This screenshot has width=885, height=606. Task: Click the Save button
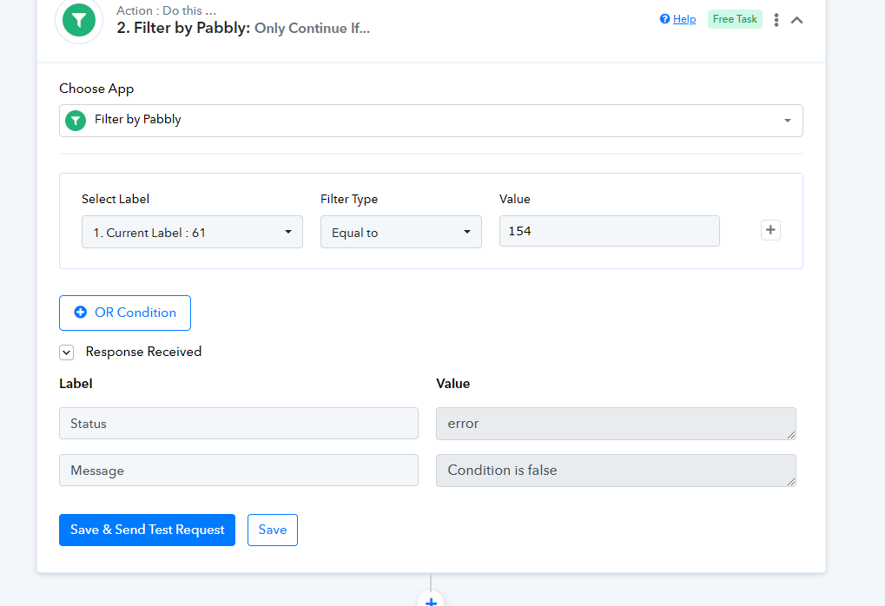[273, 530]
